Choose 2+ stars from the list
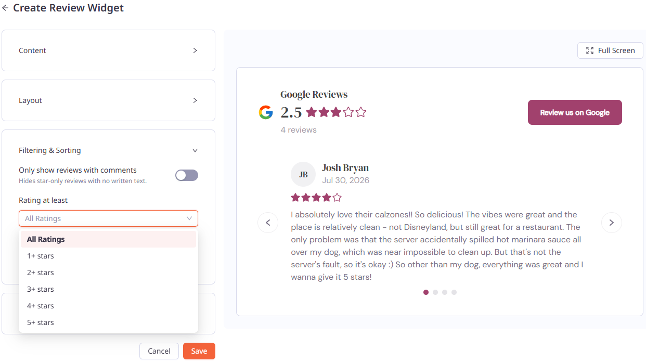 pyautogui.click(x=108, y=273)
